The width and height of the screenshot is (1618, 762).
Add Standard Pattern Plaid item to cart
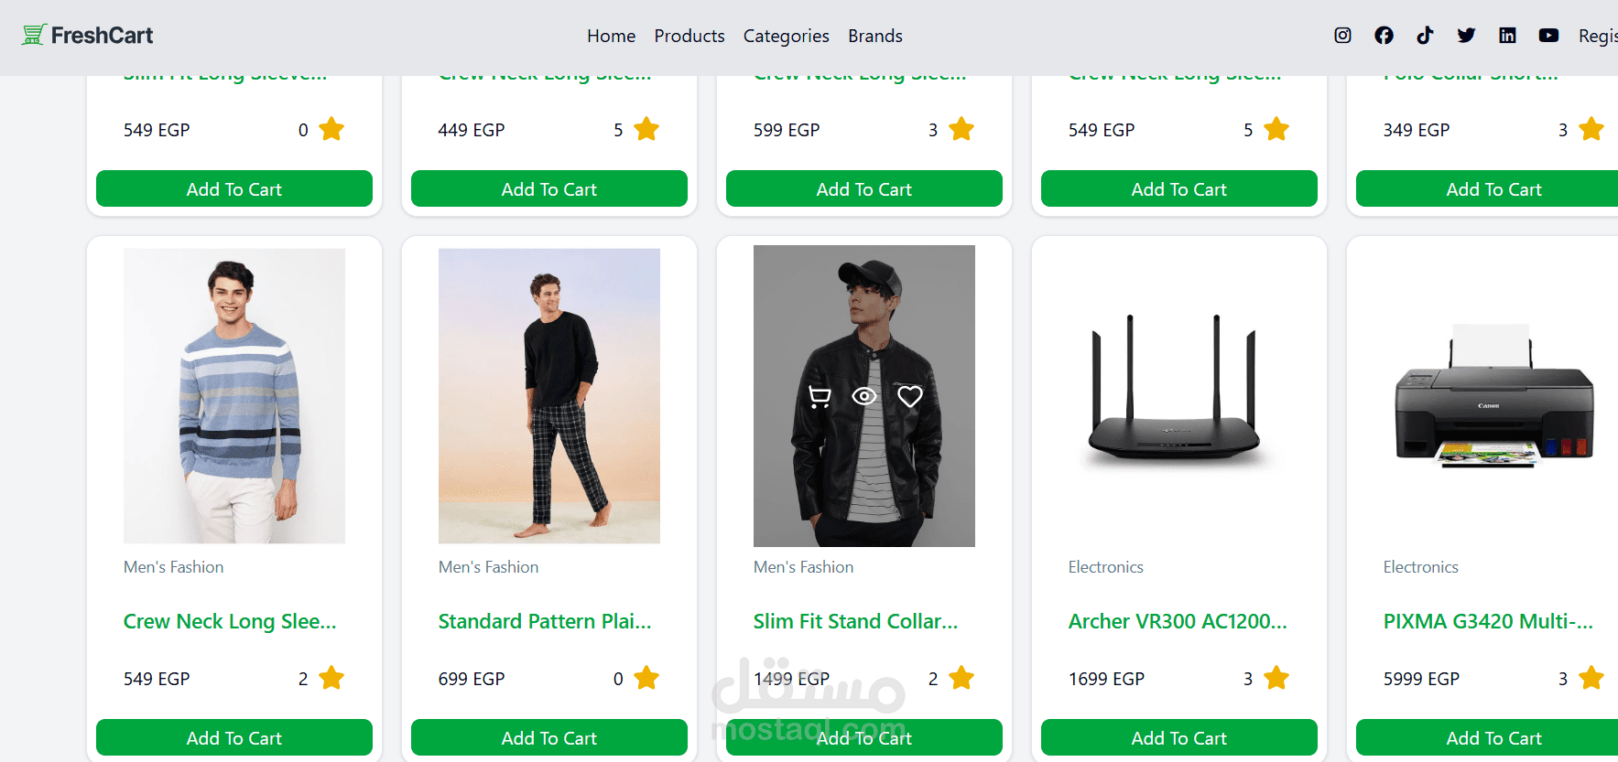click(x=548, y=737)
